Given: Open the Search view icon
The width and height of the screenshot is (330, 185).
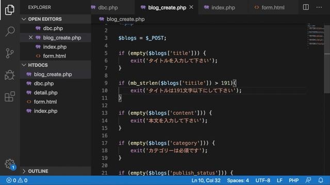Looking at the screenshot, I should point(10,31).
